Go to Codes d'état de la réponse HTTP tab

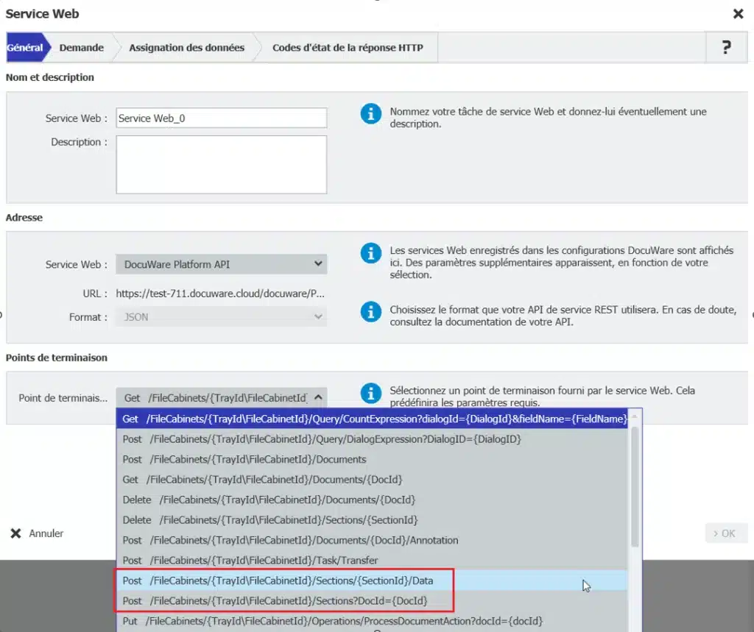tap(348, 48)
